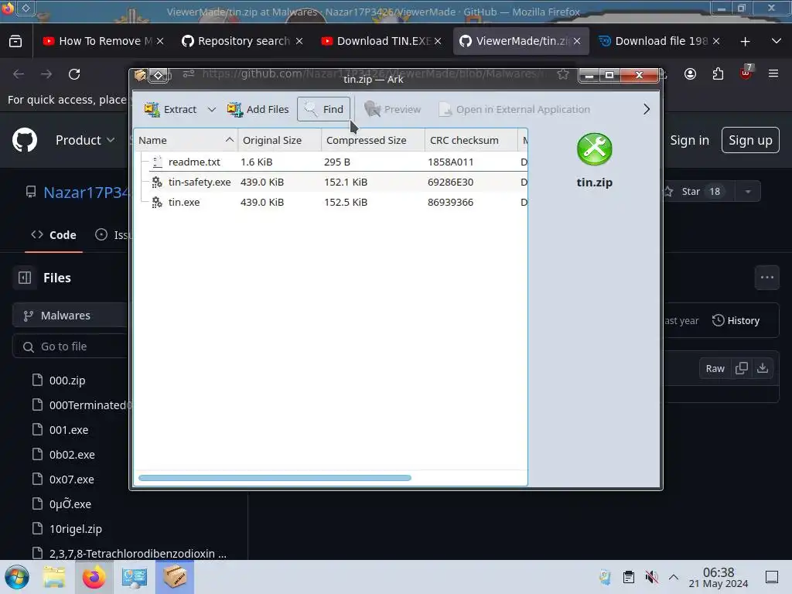Open 0x07.exe in file tree

(71, 480)
